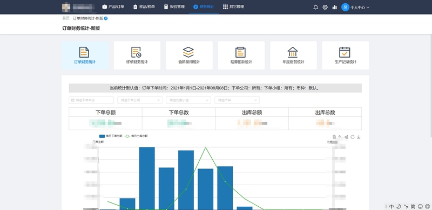This screenshot has width=432, height=210.
Task: Expand the 个人中心 menu
Action: pyautogui.click(x=360, y=8)
